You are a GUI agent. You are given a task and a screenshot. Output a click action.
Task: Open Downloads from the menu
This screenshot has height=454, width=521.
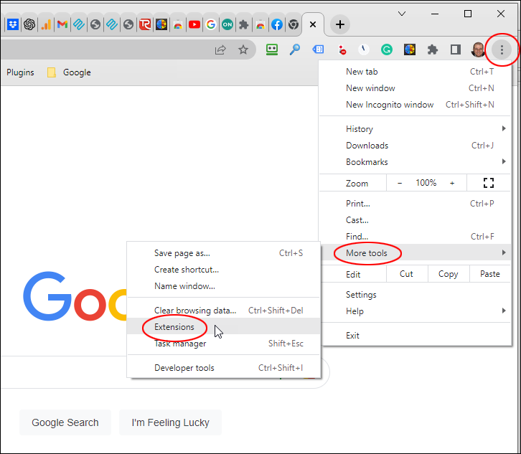pyautogui.click(x=416, y=146)
